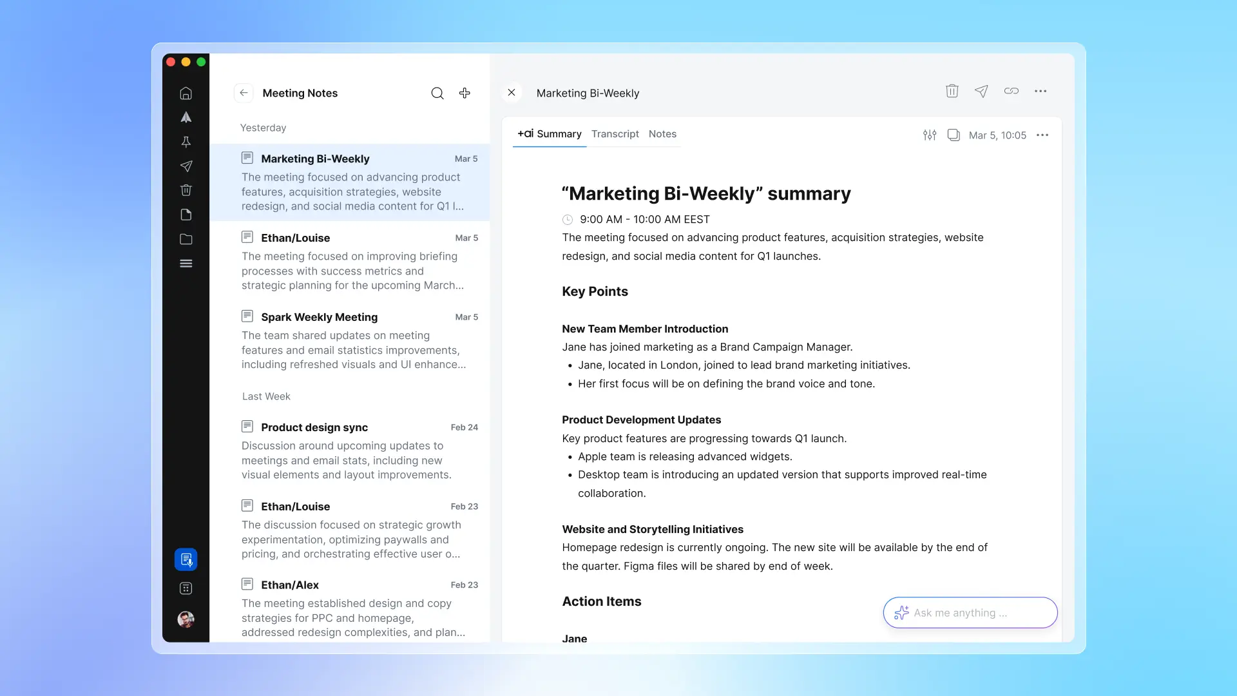Open summary settings sliders icon

point(929,135)
